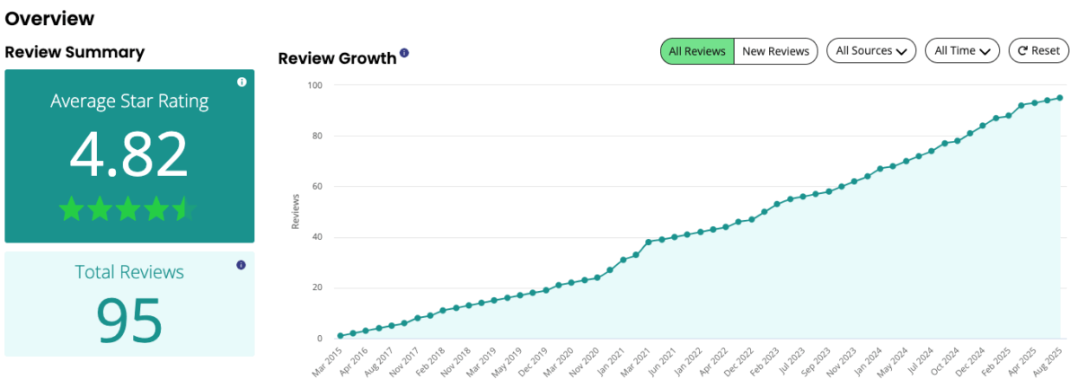
Task: Click the circular arrow Reset icon
Action: coord(1023,51)
